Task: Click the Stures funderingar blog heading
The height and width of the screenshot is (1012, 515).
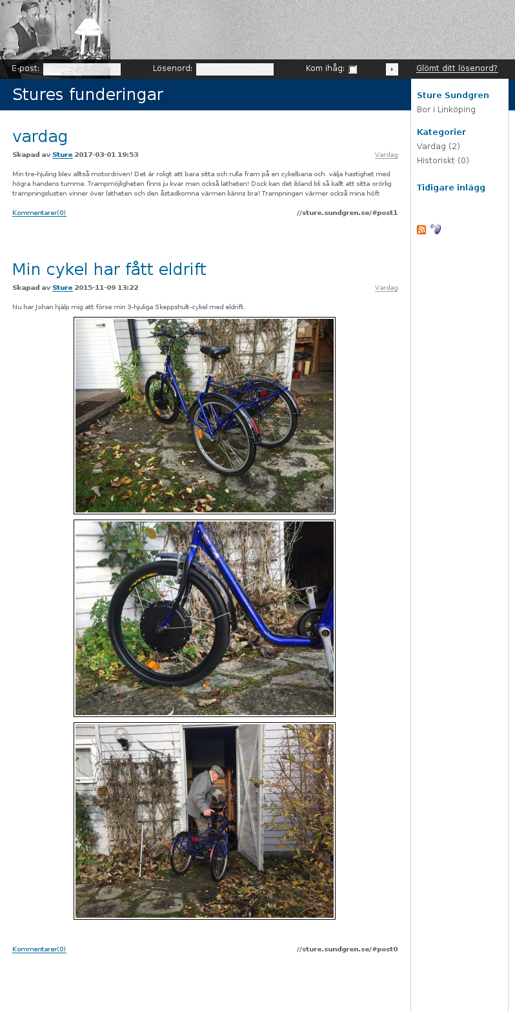Action: tap(88, 95)
